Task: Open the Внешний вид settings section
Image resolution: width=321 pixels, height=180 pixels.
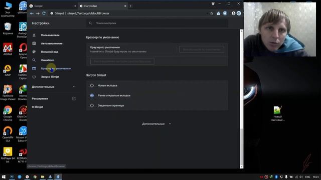Action: (50, 52)
